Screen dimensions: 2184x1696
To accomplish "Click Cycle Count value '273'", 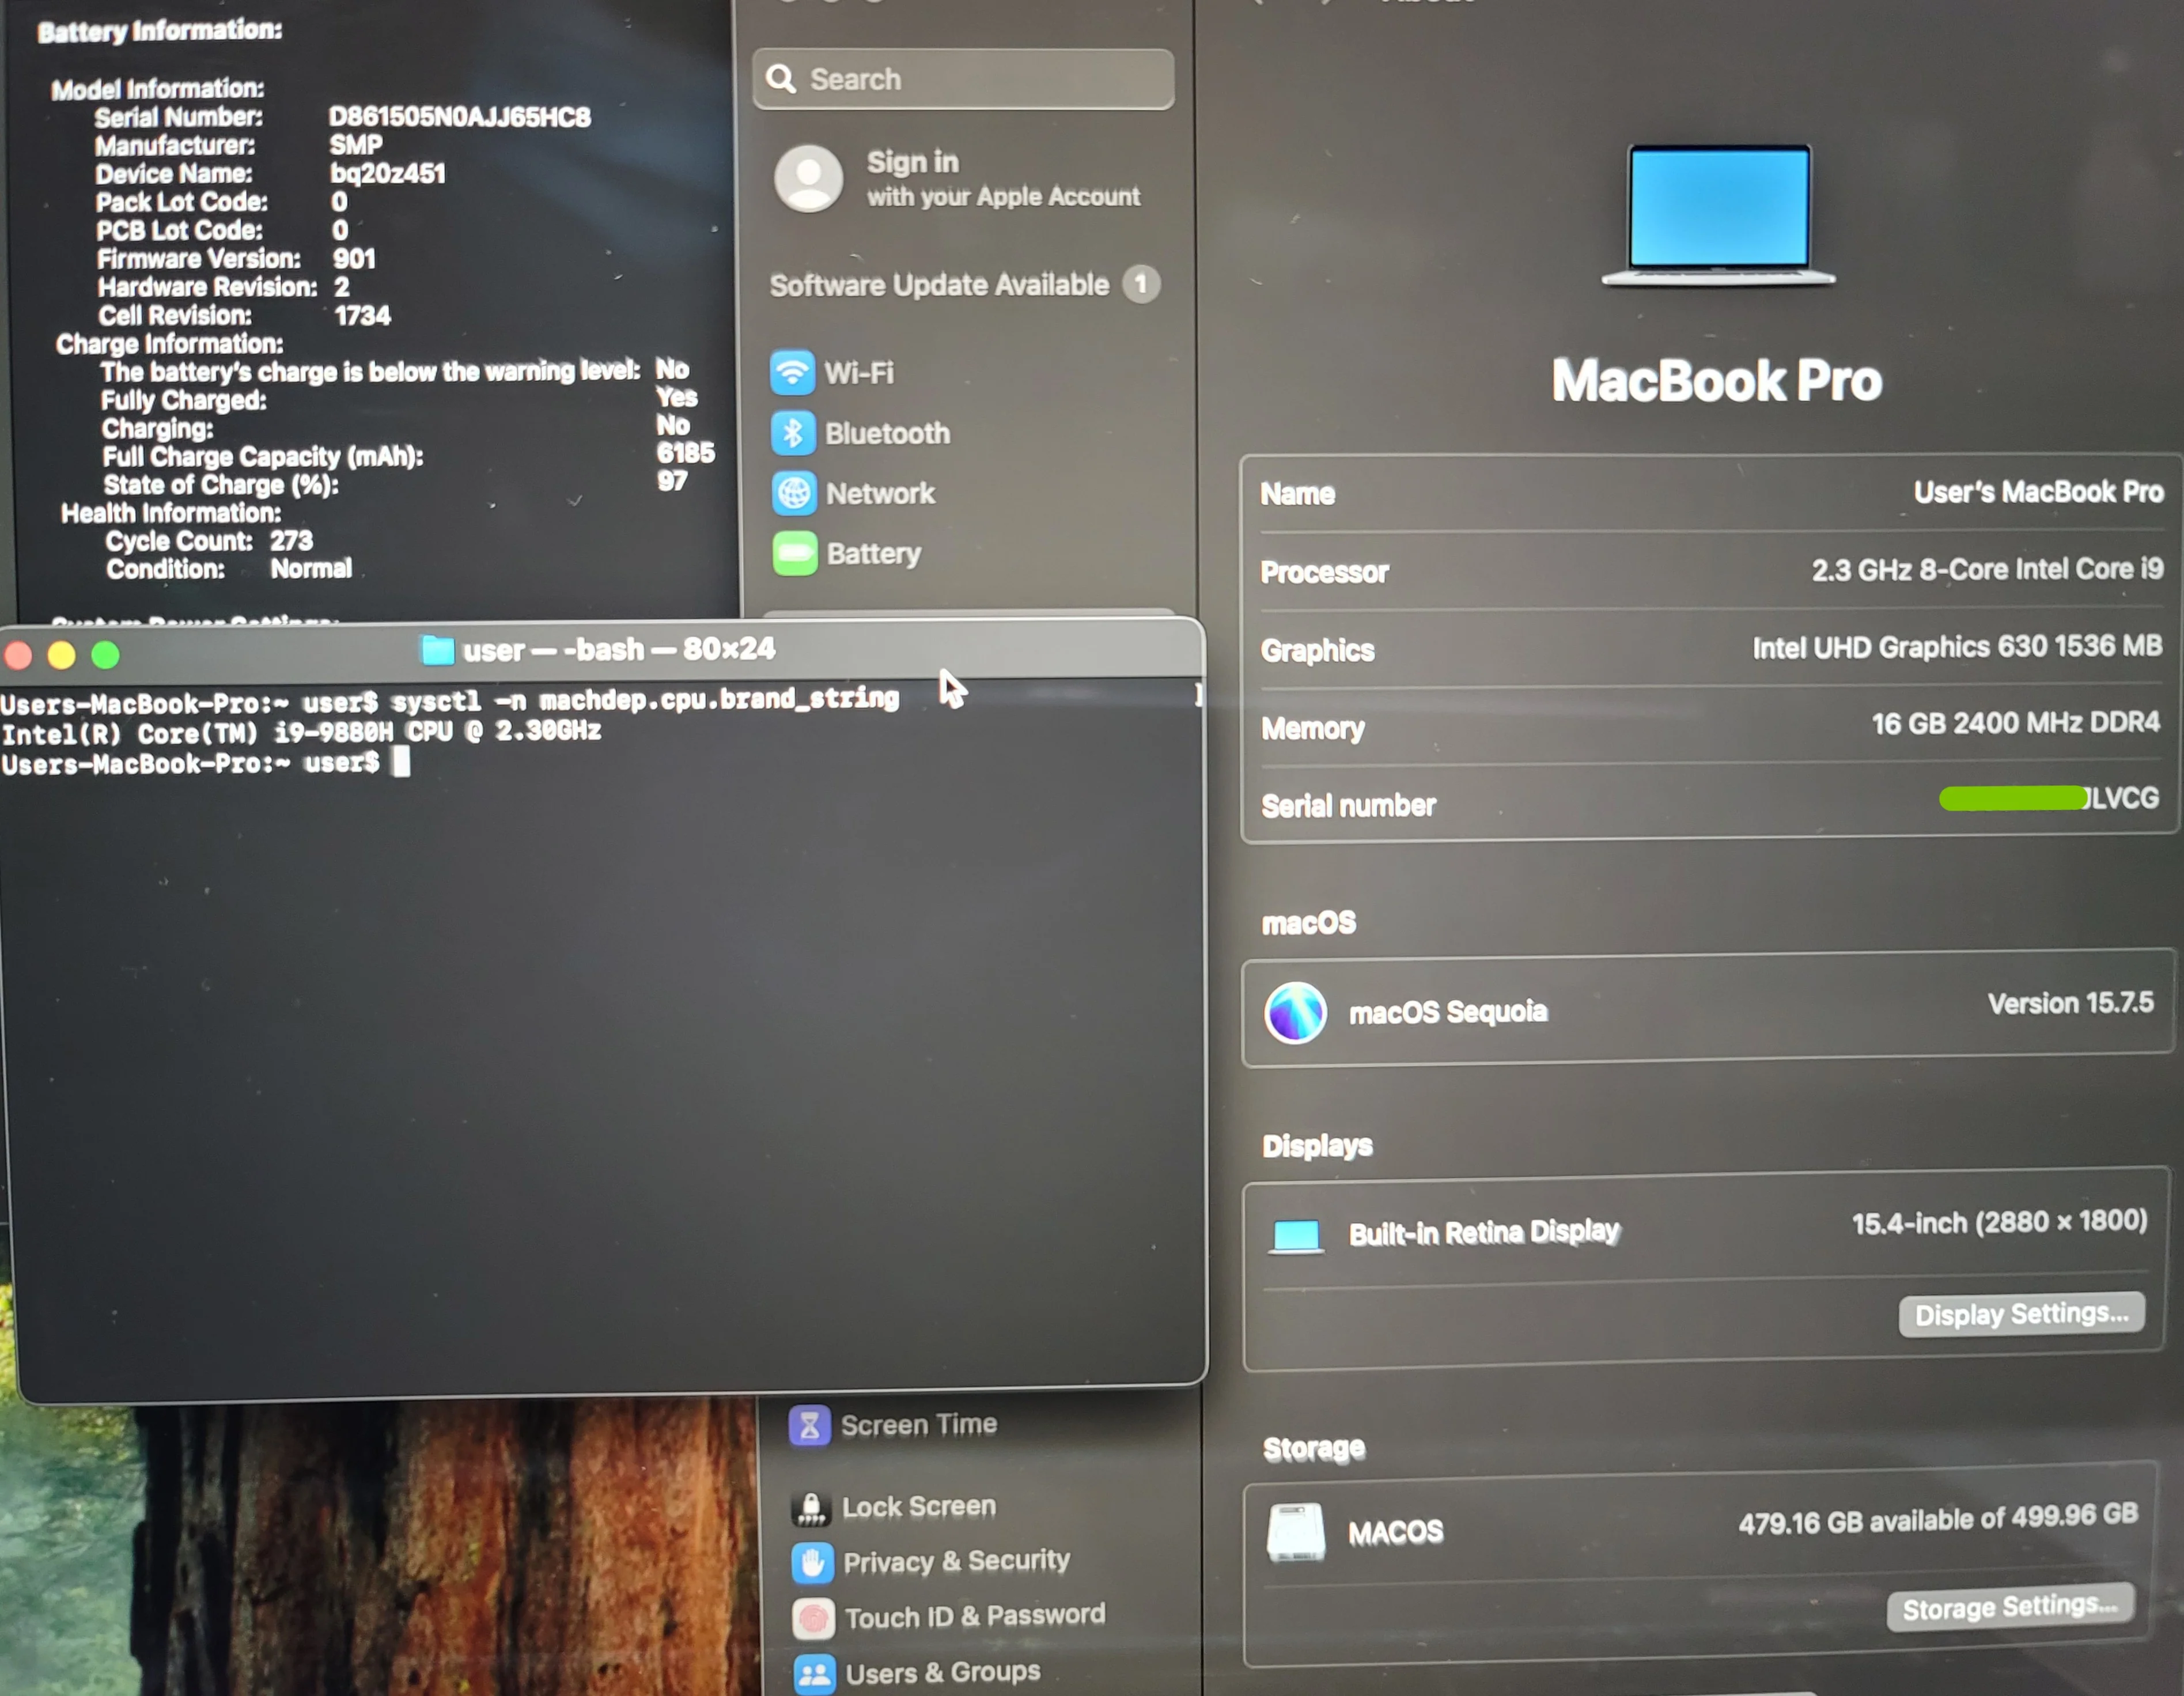I will (x=291, y=541).
